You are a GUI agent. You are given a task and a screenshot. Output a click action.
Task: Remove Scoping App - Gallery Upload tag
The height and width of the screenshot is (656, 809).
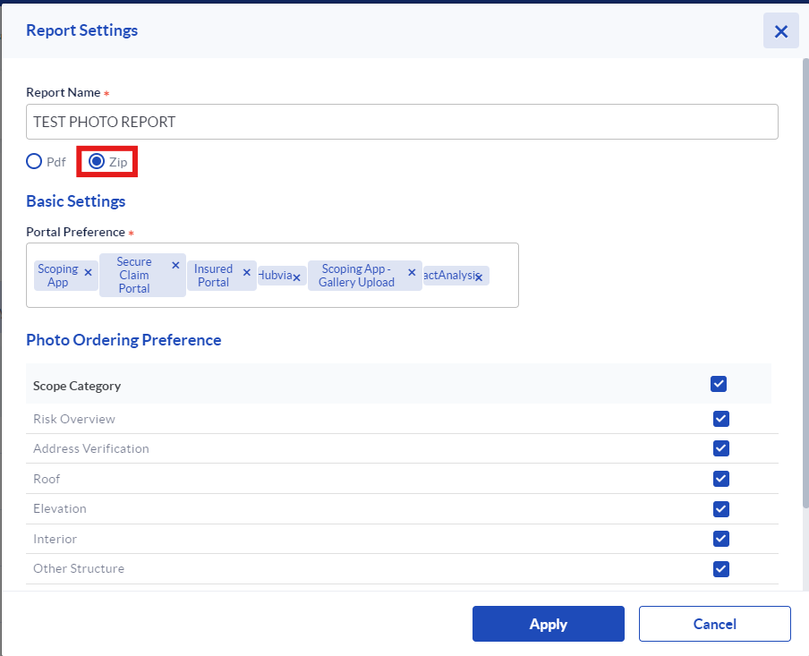[412, 273]
